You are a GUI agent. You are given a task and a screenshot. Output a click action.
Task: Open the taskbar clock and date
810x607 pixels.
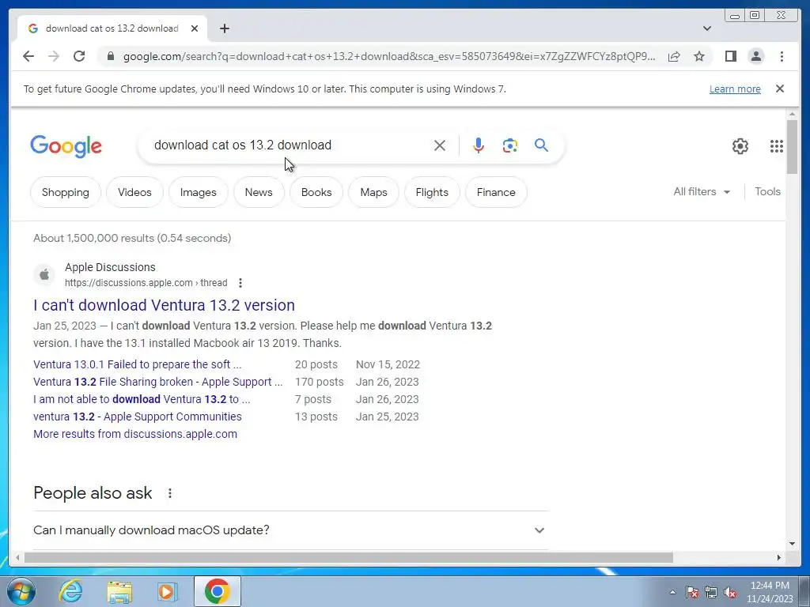(770, 592)
